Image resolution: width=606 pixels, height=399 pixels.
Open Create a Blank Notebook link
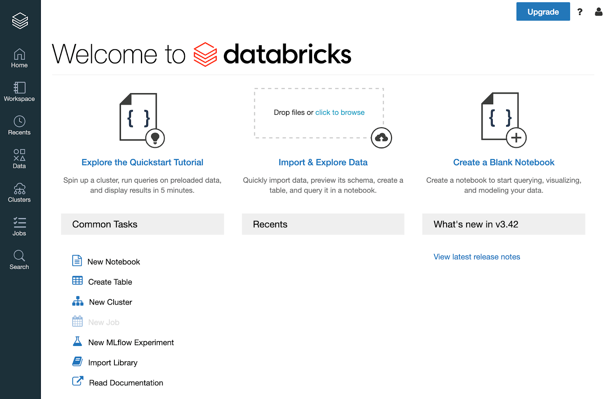(x=503, y=163)
